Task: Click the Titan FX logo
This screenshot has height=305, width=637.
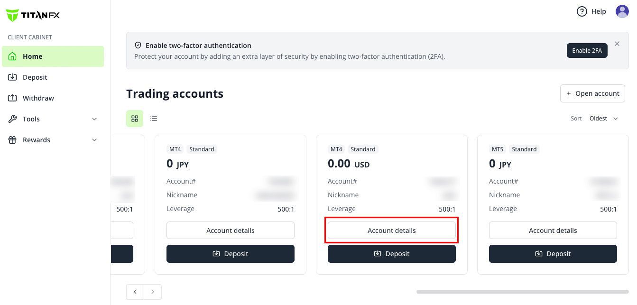Action: (33, 15)
